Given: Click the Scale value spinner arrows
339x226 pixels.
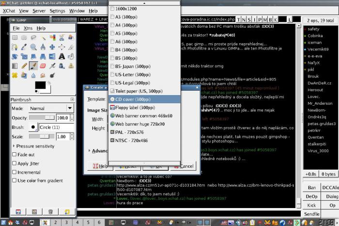Looking at the screenshot, I should click(72, 137).
